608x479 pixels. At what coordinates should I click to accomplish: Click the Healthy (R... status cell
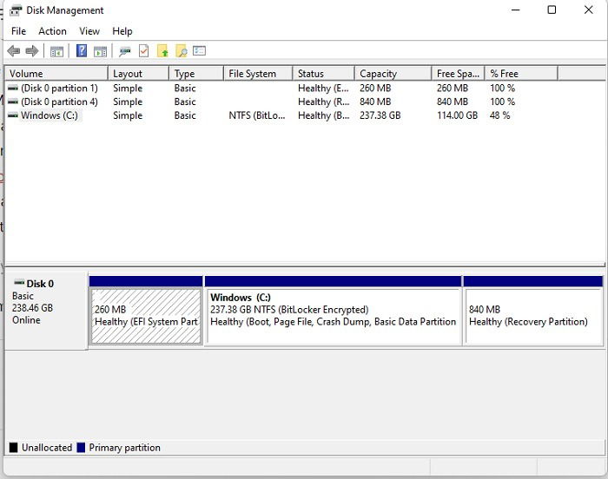coord(323,102)
